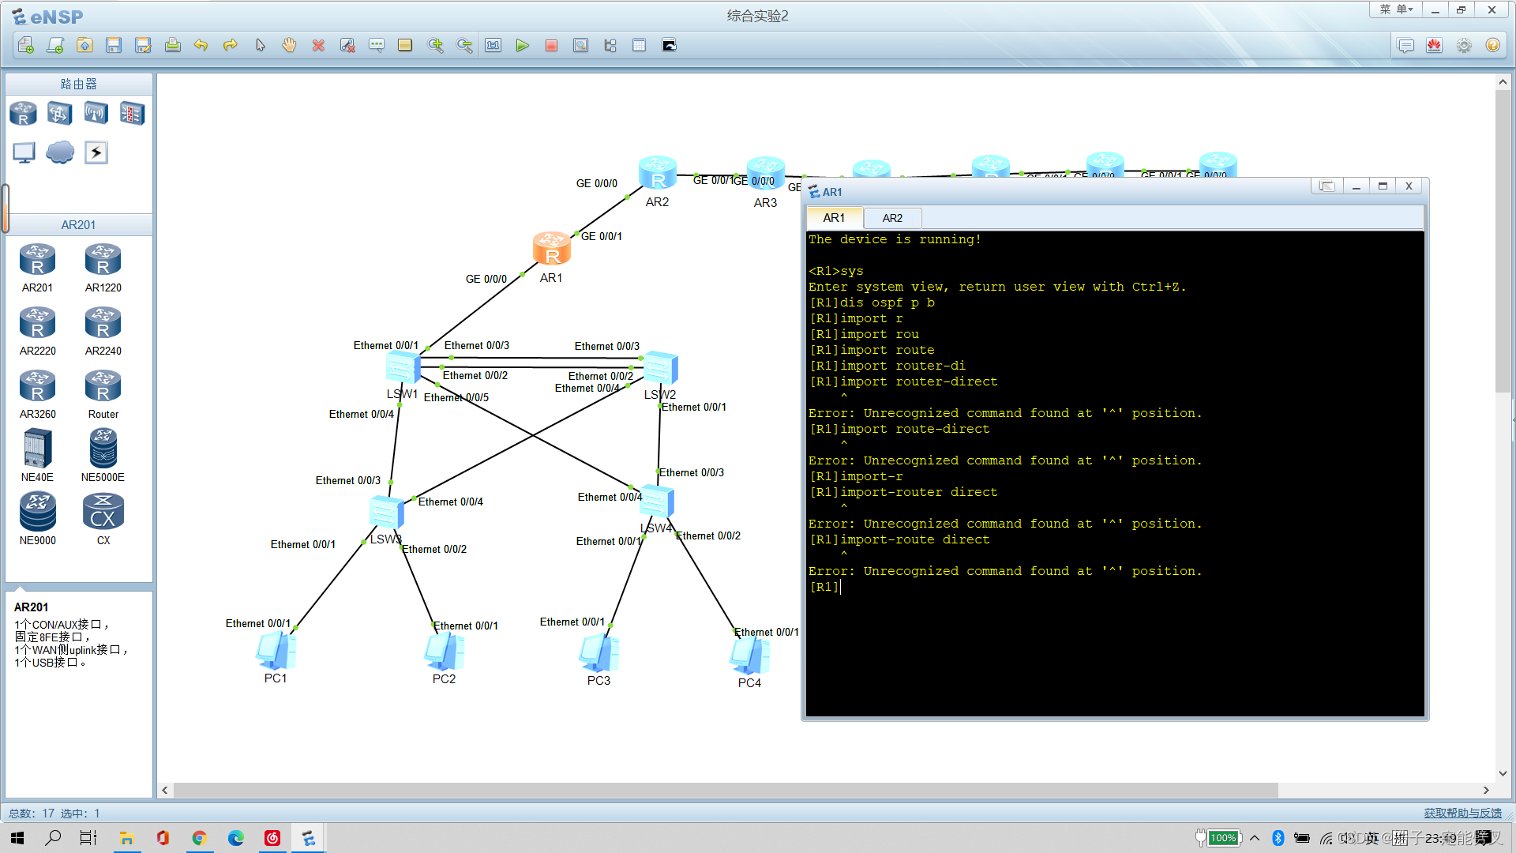Open the 菜单 dropdown menu
This screenshot has height=853, width=1516.
(1395, 9)
